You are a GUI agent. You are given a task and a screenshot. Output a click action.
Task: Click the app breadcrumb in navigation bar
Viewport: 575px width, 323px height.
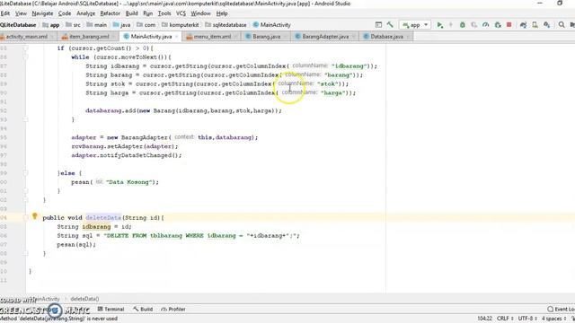click(x=51, y=25)
